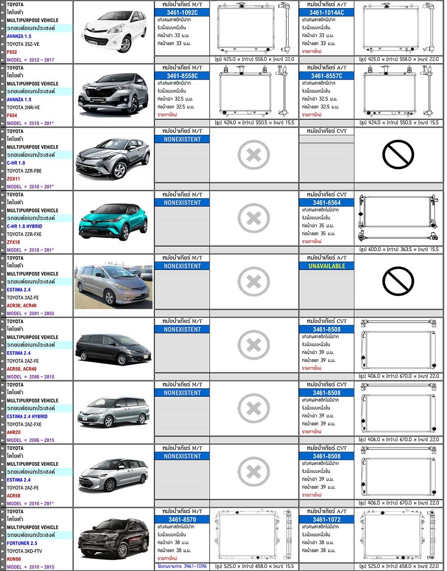Click the X-circle icon in the C-HR ZGX11 row
The height and width of the screenshot is (571, 447).
[x=253, y=155]
